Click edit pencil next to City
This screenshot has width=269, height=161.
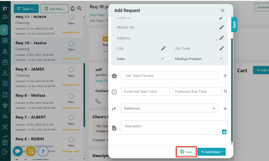(x=163, y=48)
